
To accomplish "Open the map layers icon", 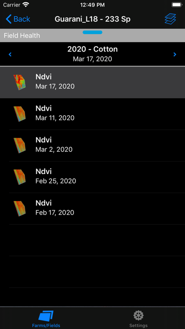I will [x=170, y=19].
